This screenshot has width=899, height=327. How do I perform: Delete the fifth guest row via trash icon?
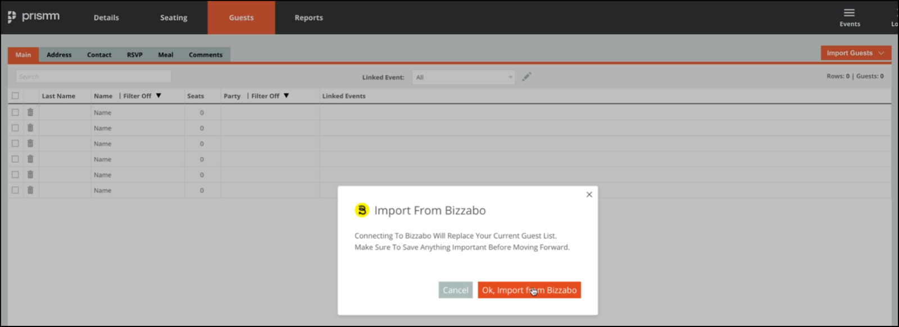[x=30, y=174]
